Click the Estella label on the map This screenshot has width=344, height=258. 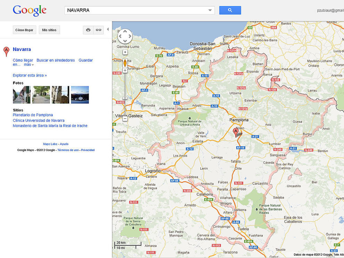[198, 141]
